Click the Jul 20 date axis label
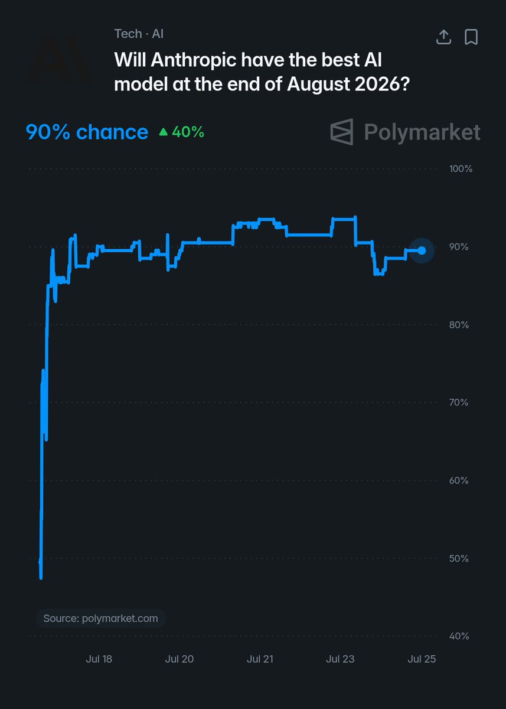 coord(179,659)
